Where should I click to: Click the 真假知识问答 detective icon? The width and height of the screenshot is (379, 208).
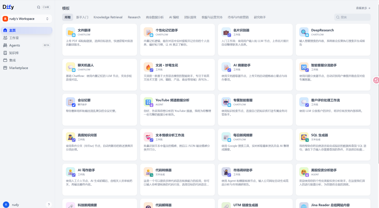tap(71, 137)
